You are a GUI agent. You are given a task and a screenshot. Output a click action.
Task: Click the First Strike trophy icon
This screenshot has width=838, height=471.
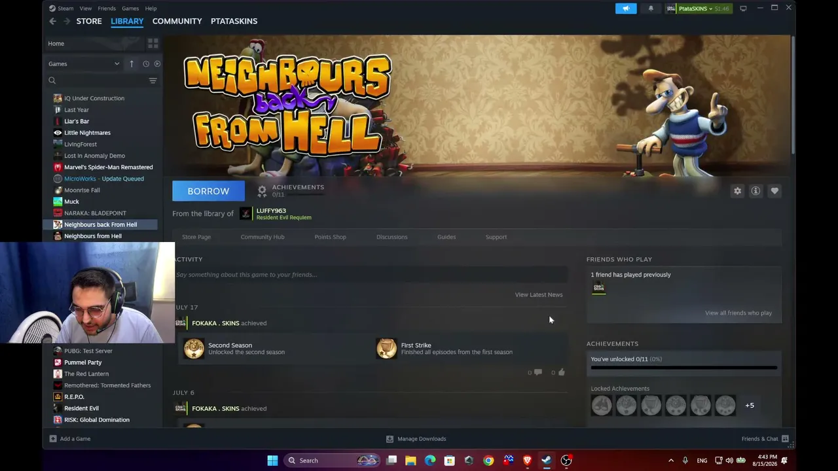point(386,349)
